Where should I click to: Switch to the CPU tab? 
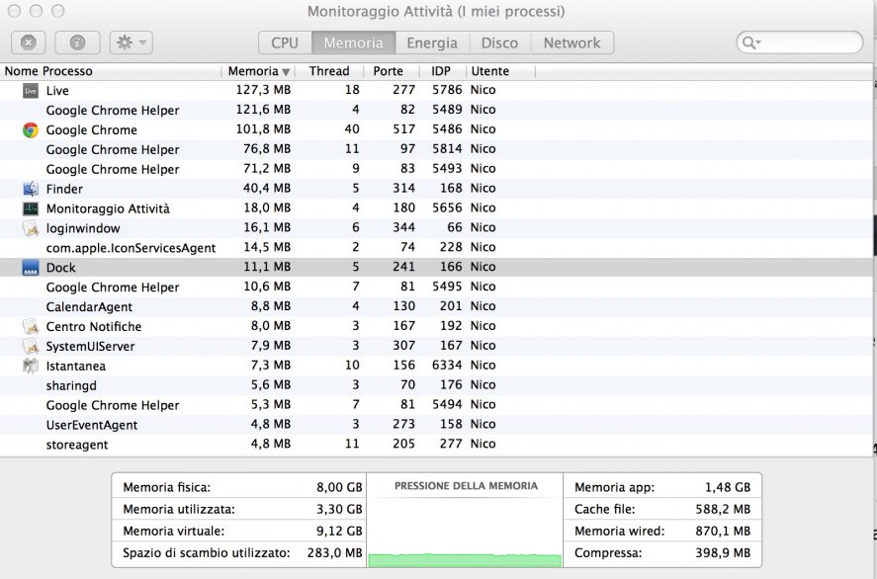(285, 42)
